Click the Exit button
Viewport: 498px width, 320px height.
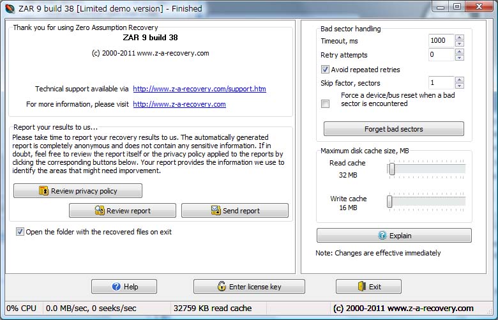[368, 287]
